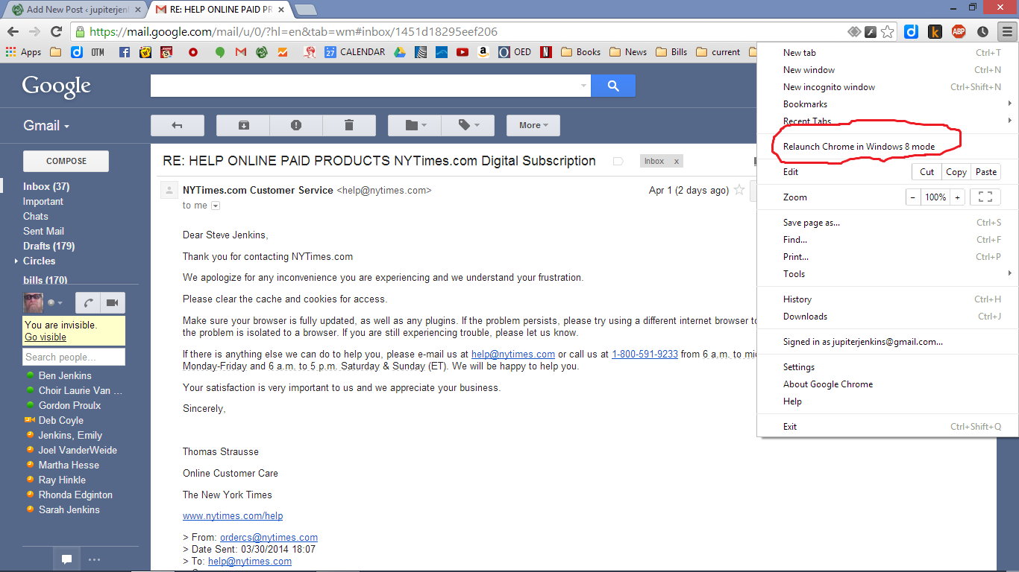Image resolution: width=1019 pixels, height=572 pixels.
Task: Expand the Tools submenu in Chrome menu
Action: (x=888, y=274)
